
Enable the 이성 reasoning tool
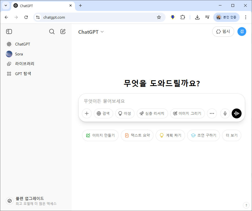125,113
